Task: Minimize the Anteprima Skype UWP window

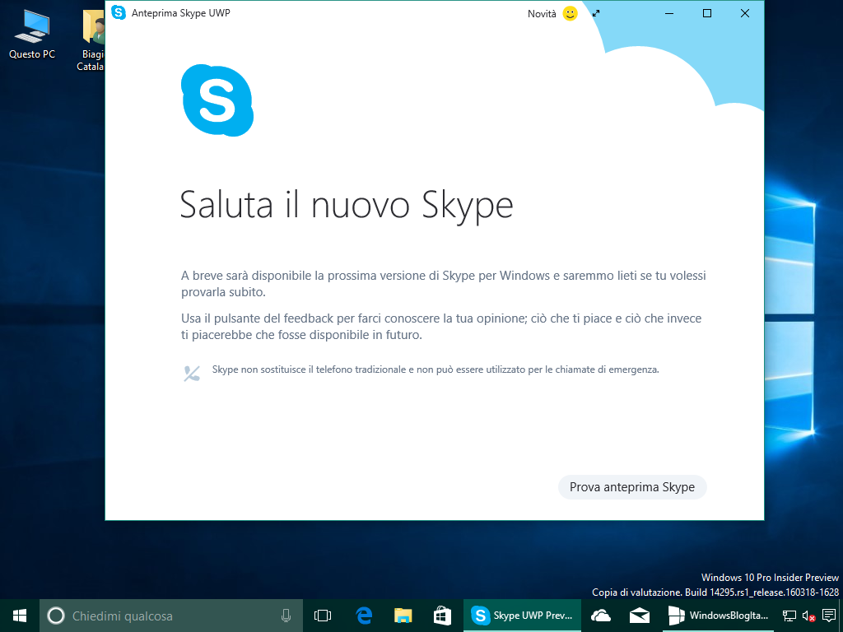Action: 669,13
